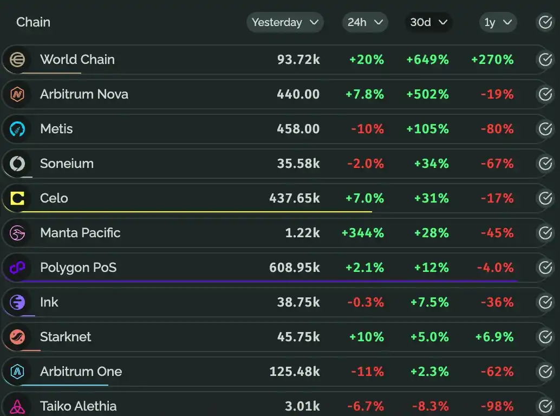Click Manta Pacific value 1.22k
Viewport: 560px width, 416px height.
pyautogui.click(x=303, y=232)
